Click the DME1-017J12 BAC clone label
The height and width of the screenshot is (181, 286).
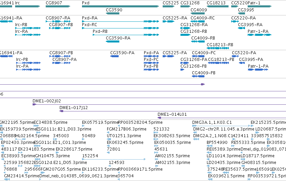click(x=74, y=108)
